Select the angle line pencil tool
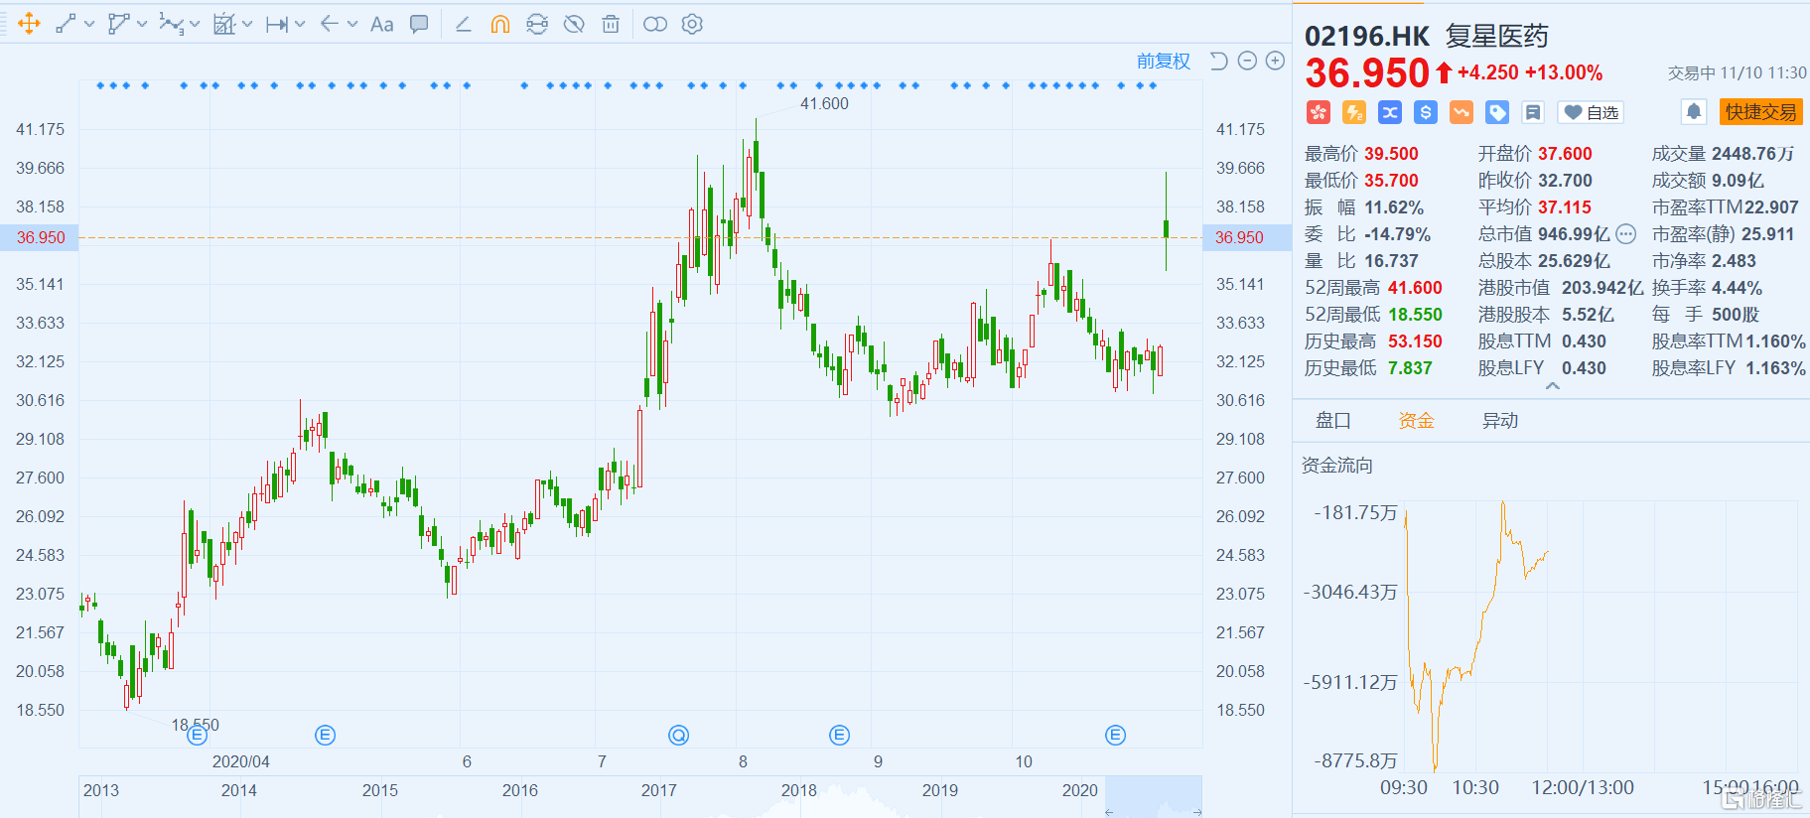 [x=463, y=24]
